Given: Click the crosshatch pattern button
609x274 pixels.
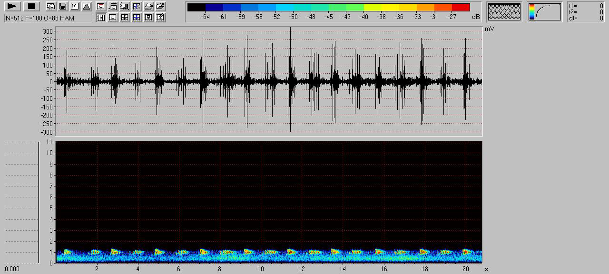Looking at the screenshot, I should pyautogui.click(x=504, y=11).
